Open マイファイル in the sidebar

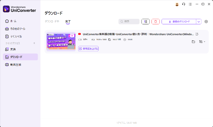point(20,36)
